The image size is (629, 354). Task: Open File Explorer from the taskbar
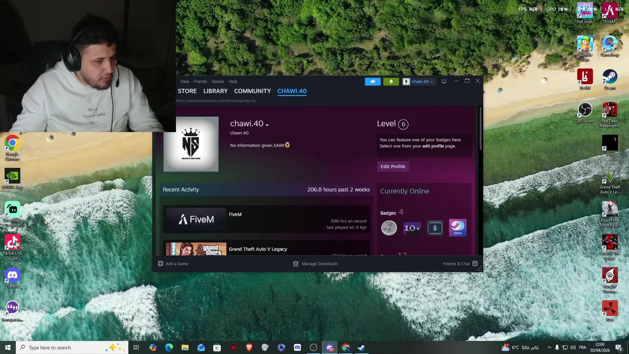pyautogui.click(x=185, y=348)
